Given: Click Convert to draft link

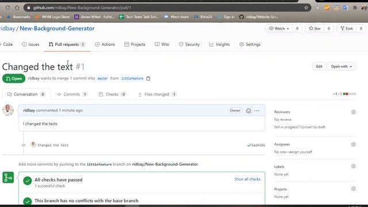Looking at the screenshot, I should point(313,127).
